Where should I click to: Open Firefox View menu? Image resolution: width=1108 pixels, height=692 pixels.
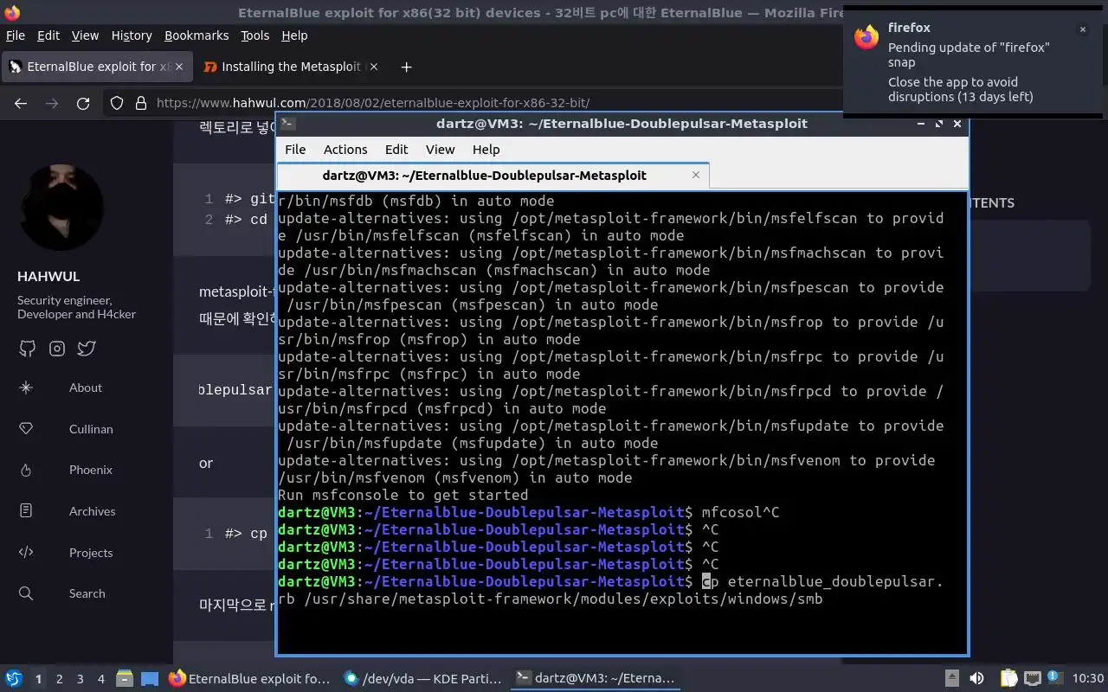tap(85, 35)
